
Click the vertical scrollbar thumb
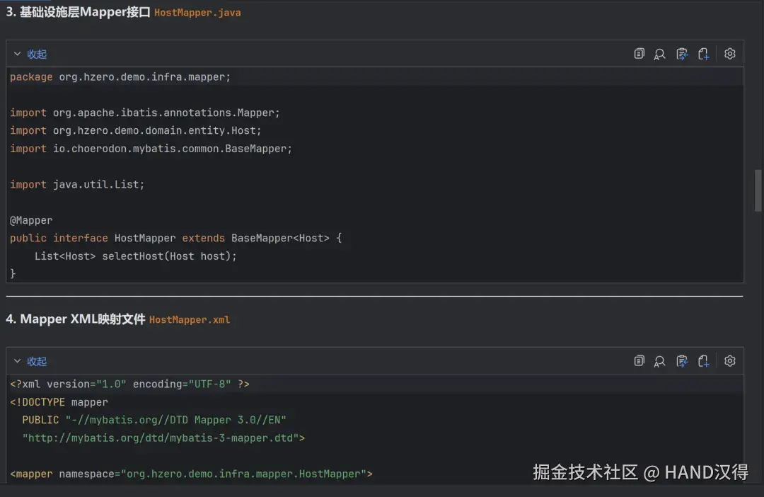coord(758,190)
